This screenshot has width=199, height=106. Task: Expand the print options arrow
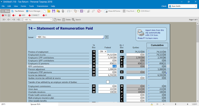click(x=71, y=11)
